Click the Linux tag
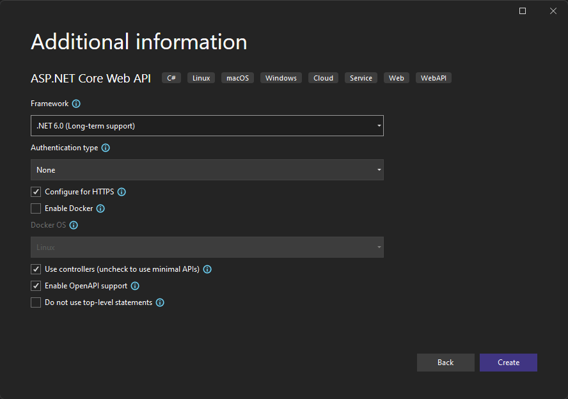This screenshot has height=399, width=568. 201,78
